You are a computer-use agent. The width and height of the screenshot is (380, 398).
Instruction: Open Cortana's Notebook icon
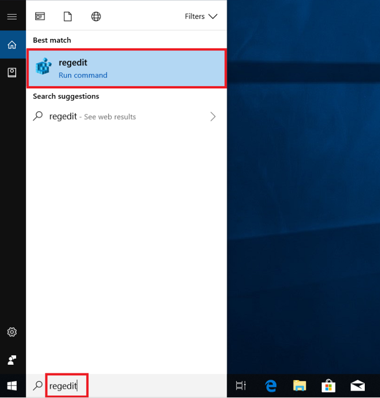tap(12, 72)
